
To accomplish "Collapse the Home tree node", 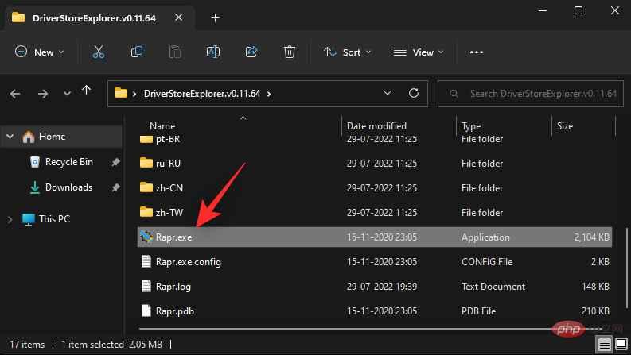I will point(10,137).
